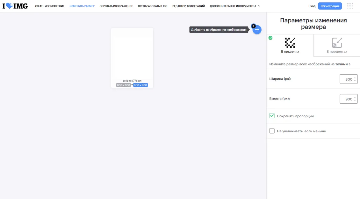The image size is (360, 199).
Task: Open Редактор фотографий tool
Action: (189, 6)
